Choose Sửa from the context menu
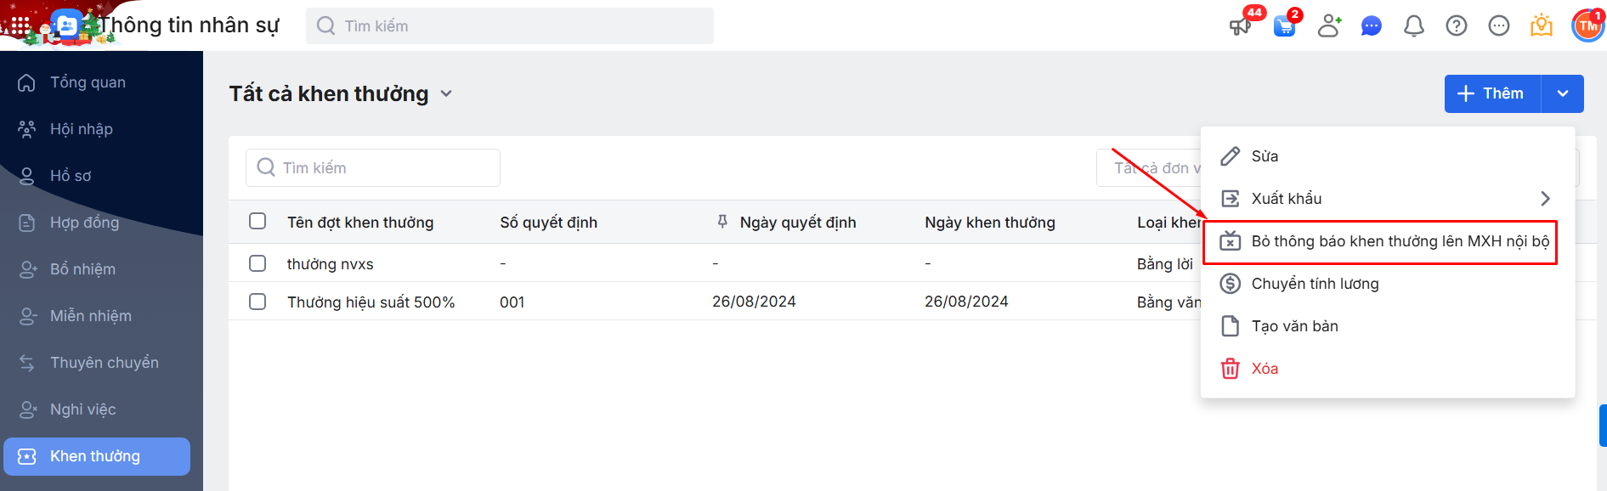Viewport: 1607px width, 491px height. pos(1387,156)
